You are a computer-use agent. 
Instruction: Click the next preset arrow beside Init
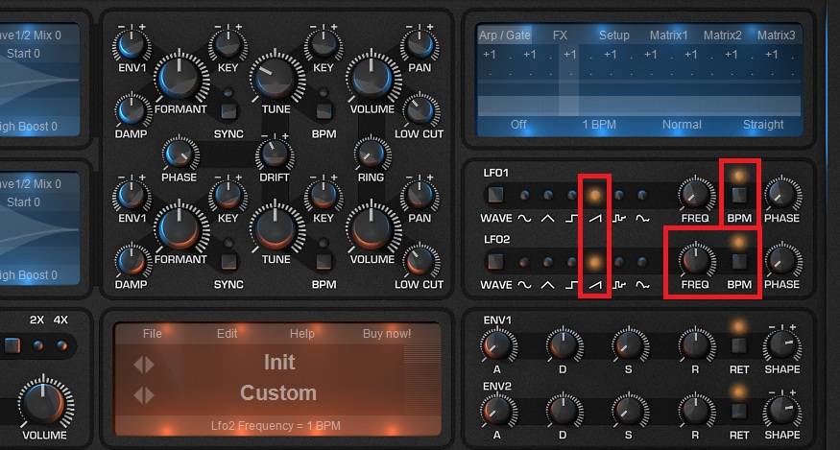pyautogui.click(x=150, y=364)
